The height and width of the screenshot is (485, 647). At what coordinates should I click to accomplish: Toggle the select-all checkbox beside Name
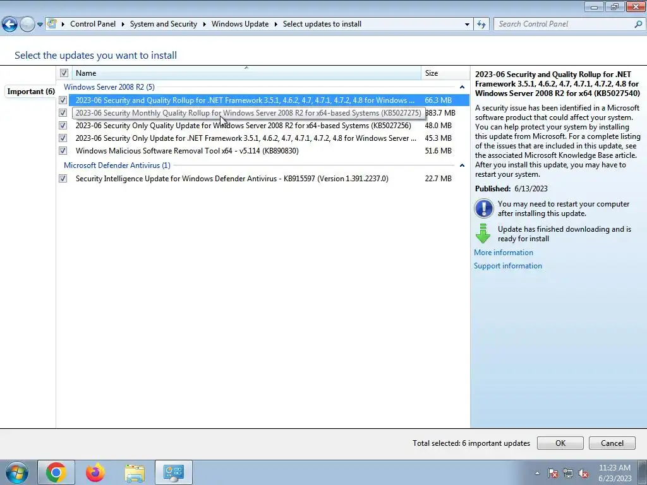(64, 73)
